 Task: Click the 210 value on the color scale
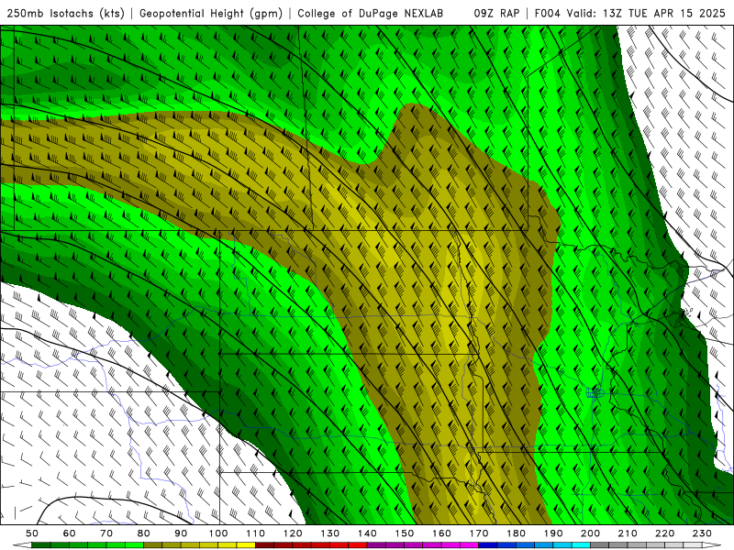click(628, 533)
